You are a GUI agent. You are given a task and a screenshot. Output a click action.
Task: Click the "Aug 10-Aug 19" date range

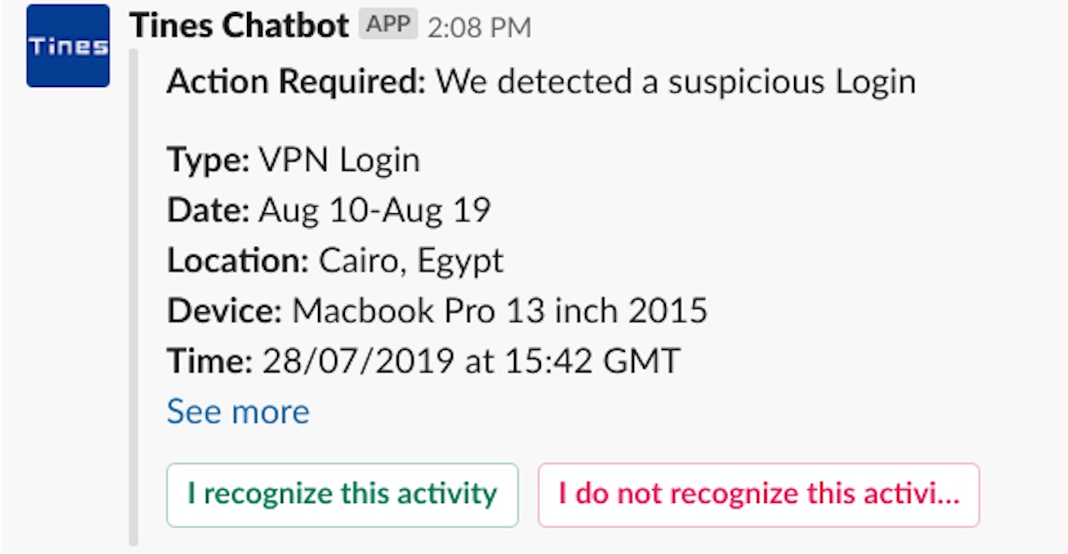click(375, 210)
